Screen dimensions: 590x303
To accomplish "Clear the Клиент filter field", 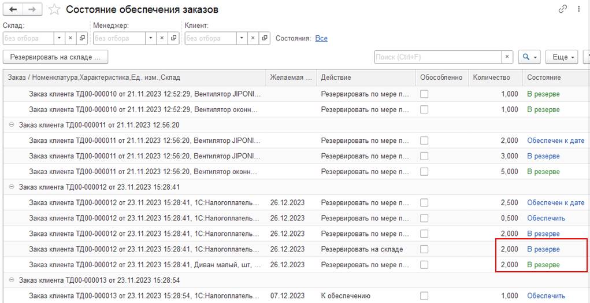I will pyautogui.click(x=253, y=38).
